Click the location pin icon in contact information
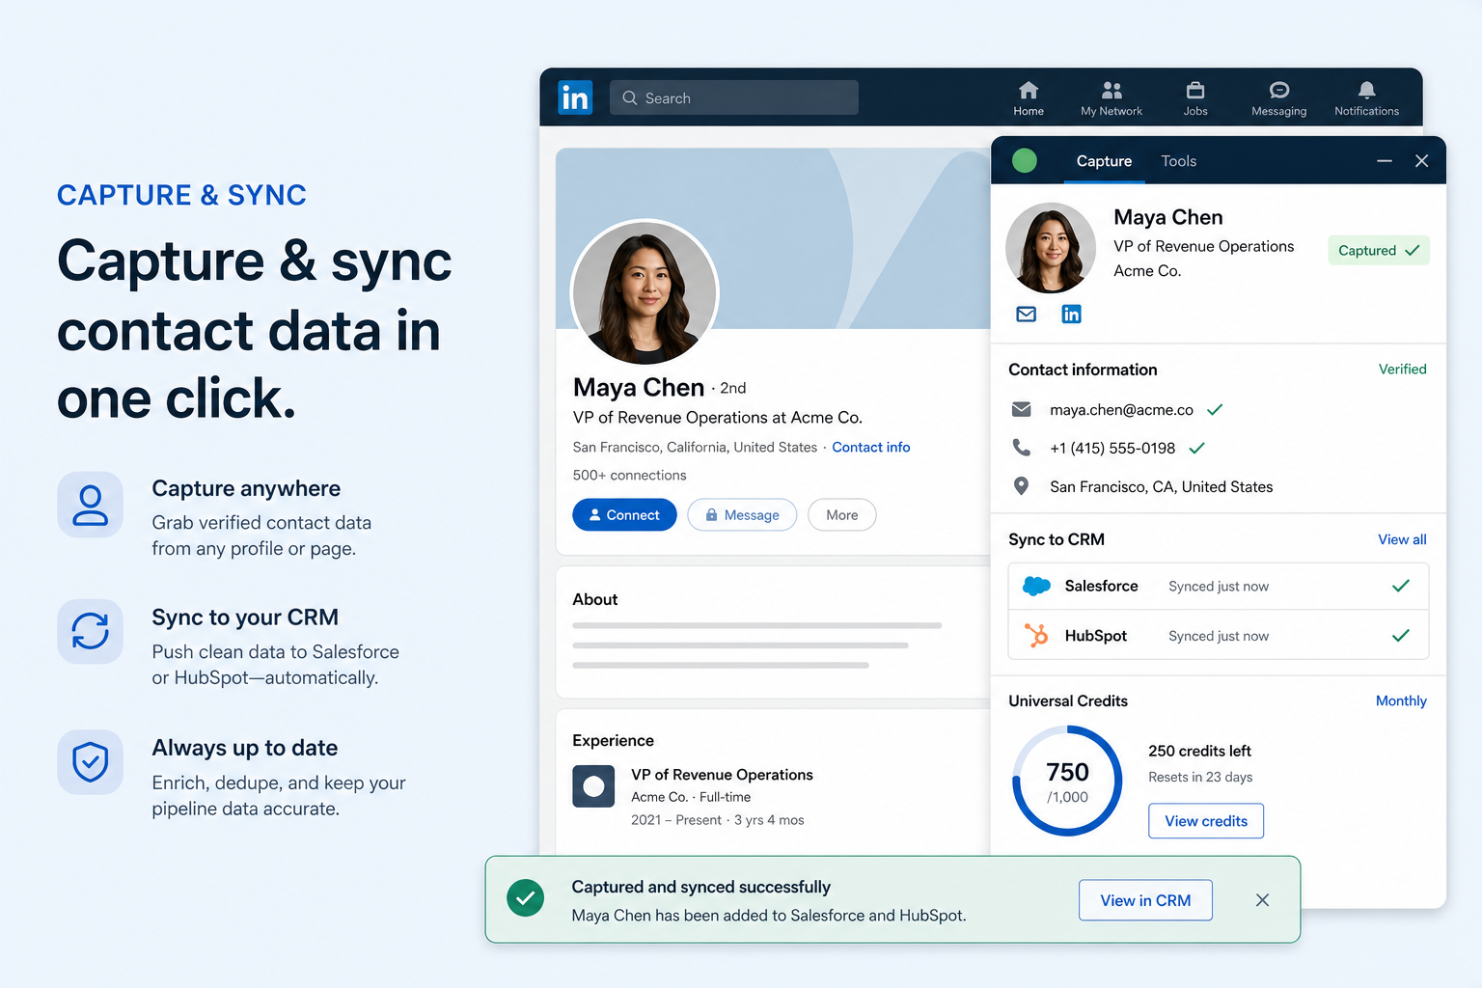 point(1021,486)
